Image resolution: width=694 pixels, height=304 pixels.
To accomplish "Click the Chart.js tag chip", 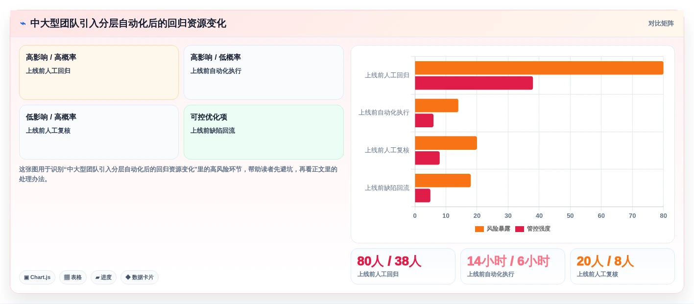I will coord(37,278).
